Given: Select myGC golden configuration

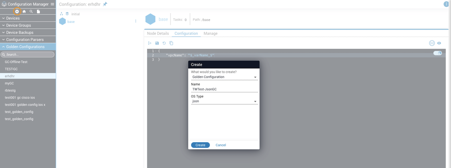Looking at the screenshot, I should [28, 83].
